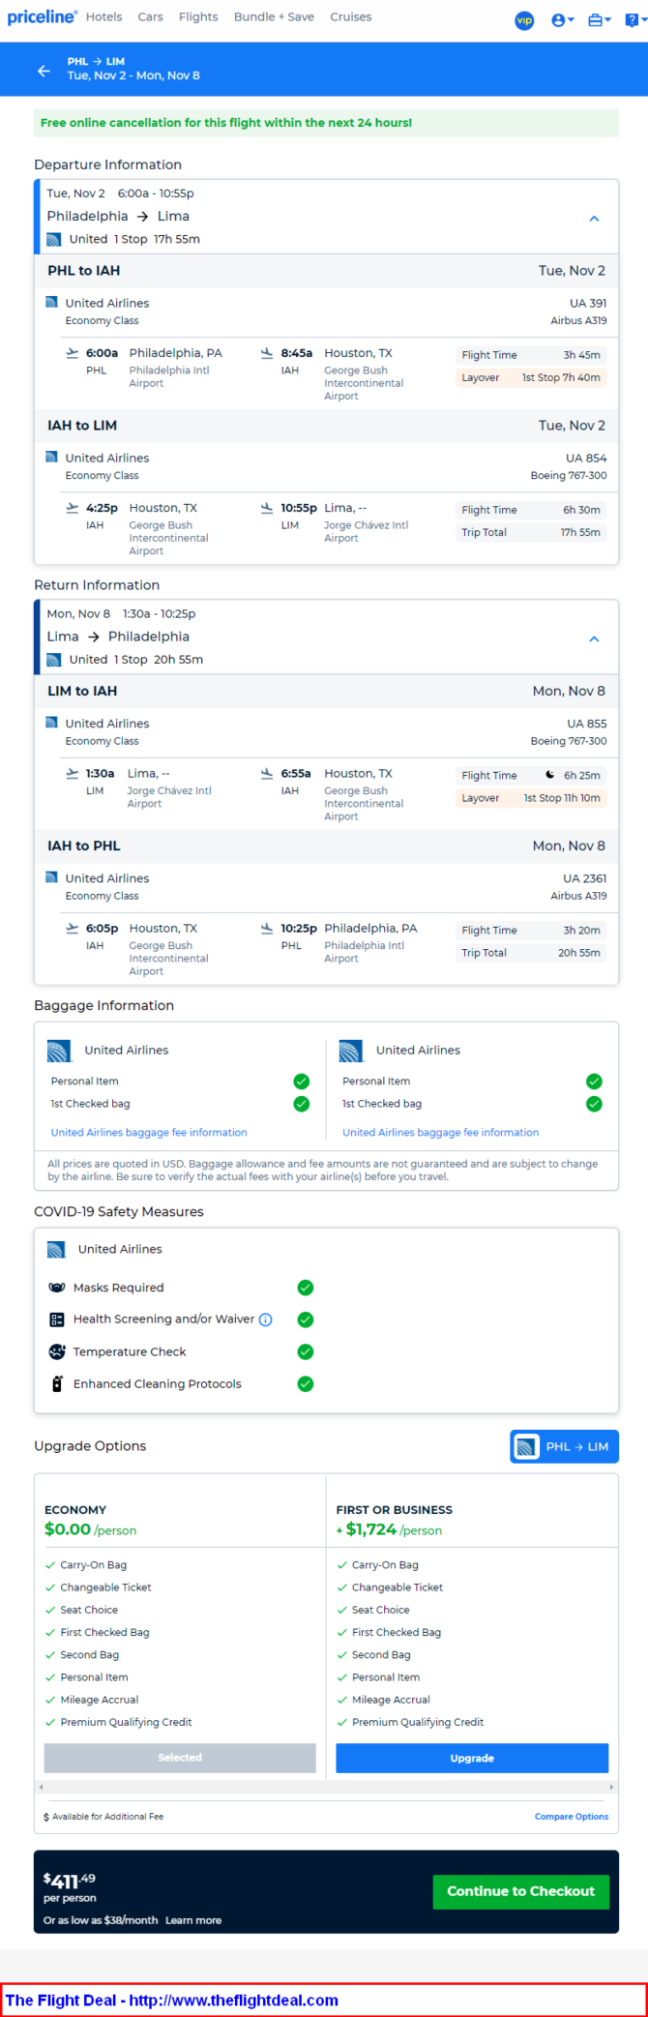Open the VIP badge icon

pos(524,20)
